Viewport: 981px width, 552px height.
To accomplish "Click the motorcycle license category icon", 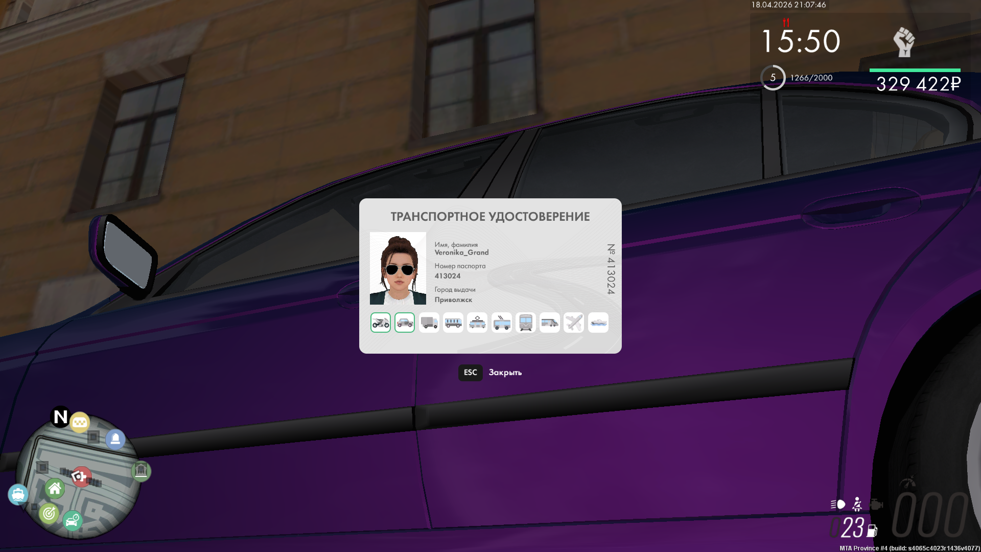I will pos(380,323).
